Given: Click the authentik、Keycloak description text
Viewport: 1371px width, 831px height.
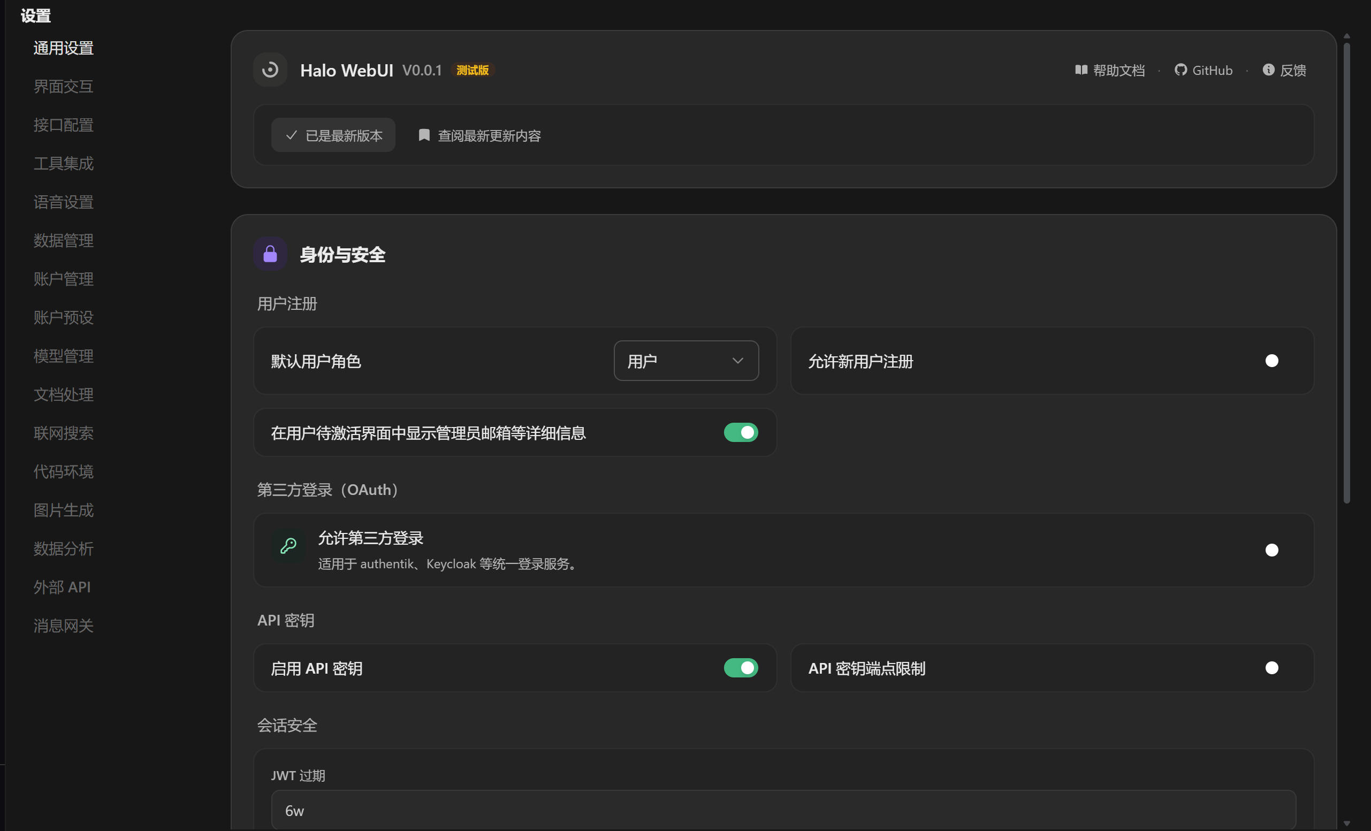Looking at the screenshot, I should 450,564.
